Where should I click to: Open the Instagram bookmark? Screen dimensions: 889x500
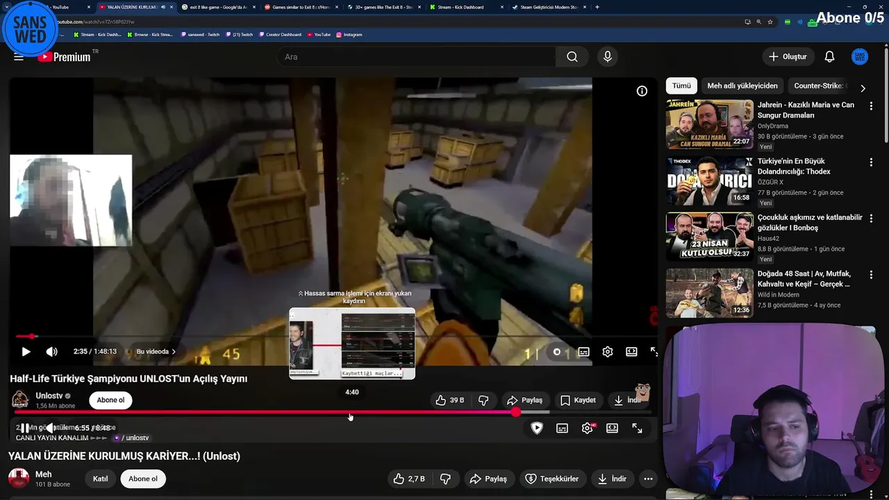click(x=349, y=34)
